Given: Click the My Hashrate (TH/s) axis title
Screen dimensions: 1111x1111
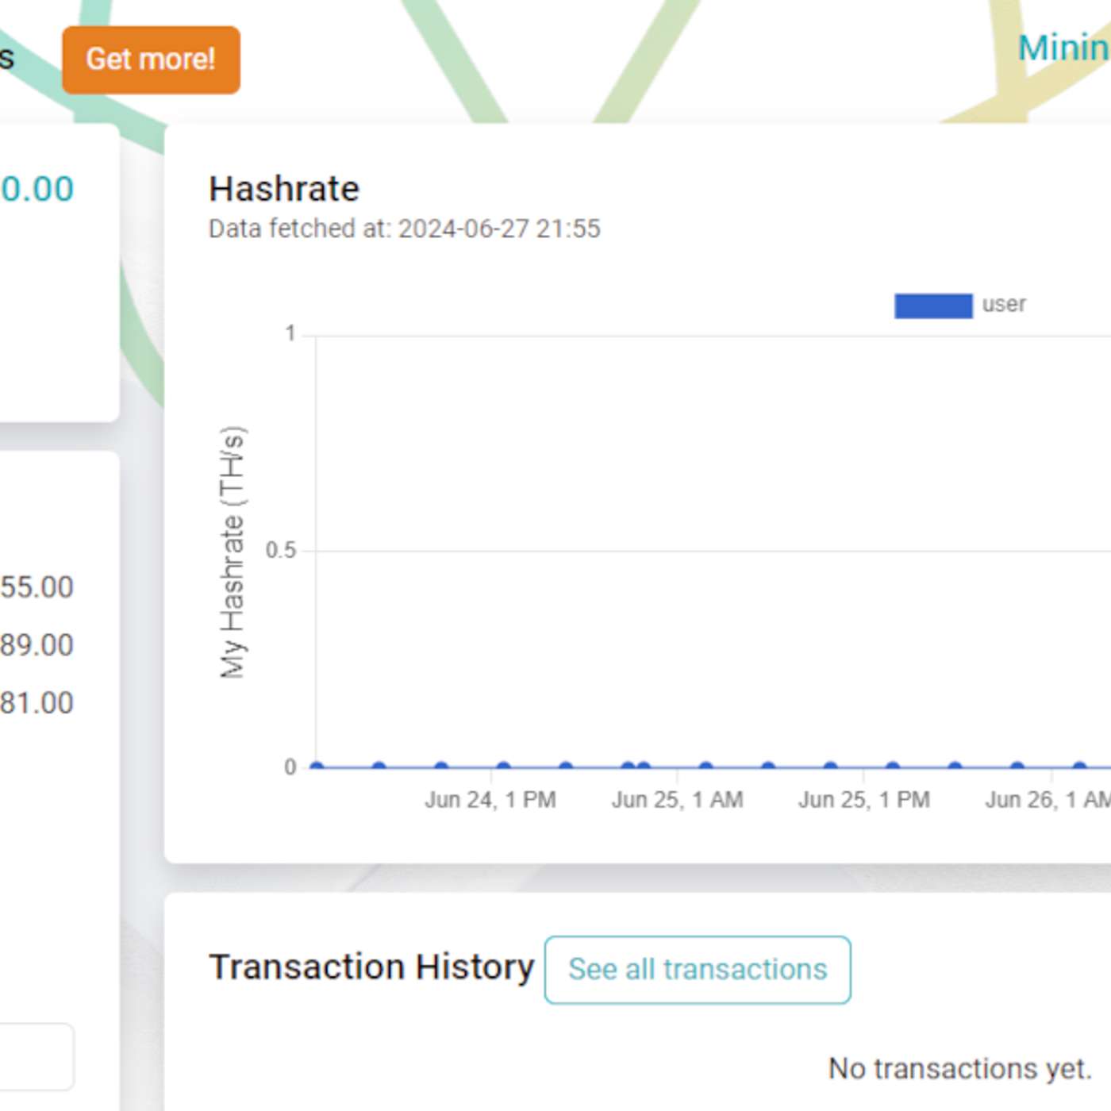Looking at the screenshot, I should (233, 552).
